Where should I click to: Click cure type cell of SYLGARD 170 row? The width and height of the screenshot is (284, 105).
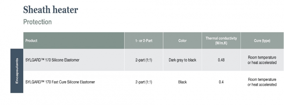262,60
